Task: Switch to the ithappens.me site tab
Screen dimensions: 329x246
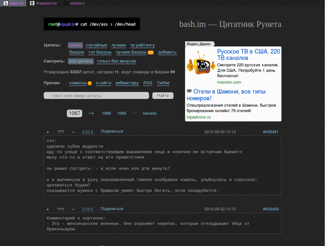Action: coord(43,3)
